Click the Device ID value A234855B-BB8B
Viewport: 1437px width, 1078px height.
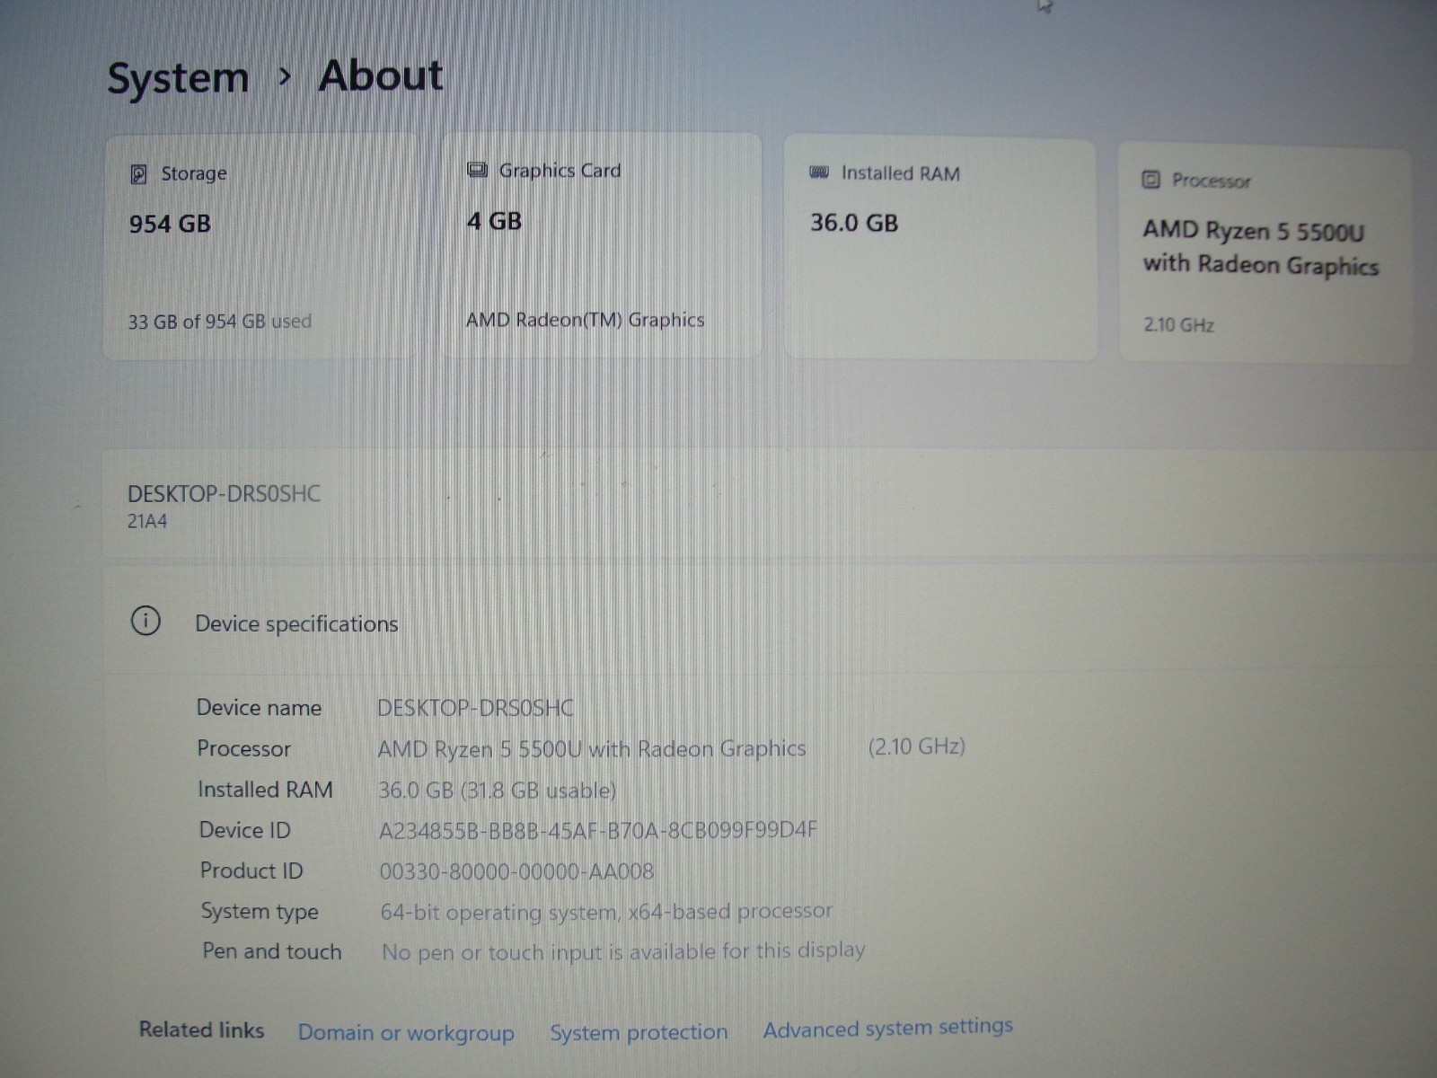click(598, 830)
